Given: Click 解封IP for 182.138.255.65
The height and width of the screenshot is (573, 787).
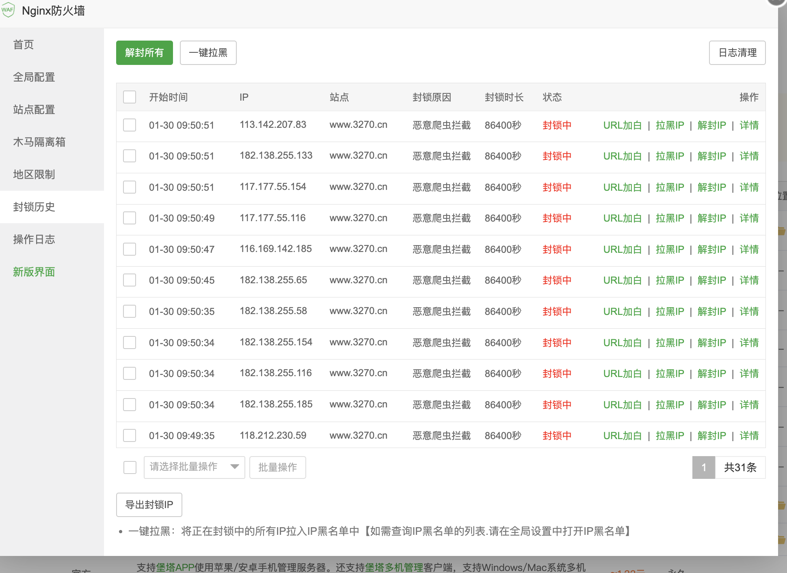Looking at the screenshot, I should tap(712, 280).
